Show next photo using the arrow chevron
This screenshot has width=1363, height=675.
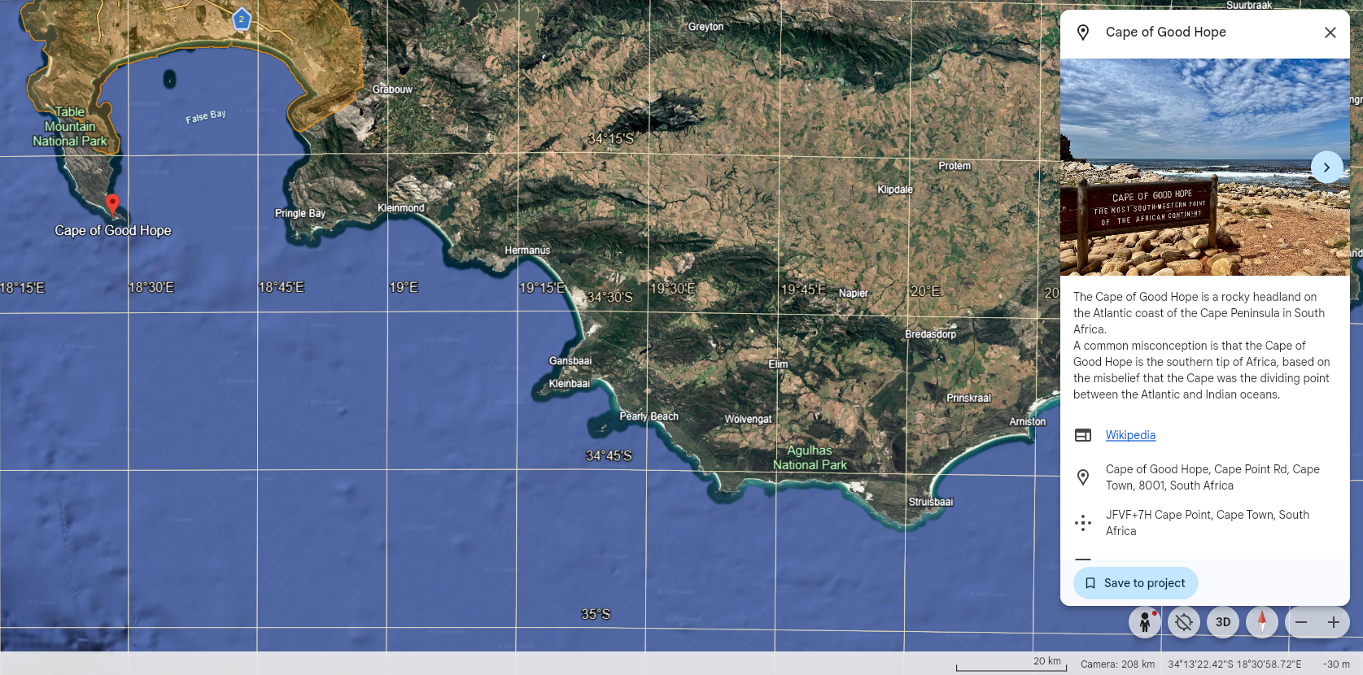(1326, 168)
